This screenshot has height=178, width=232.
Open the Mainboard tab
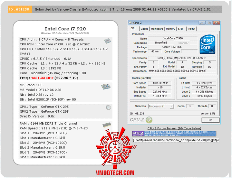pyautogui.click(x=157, y=29)
